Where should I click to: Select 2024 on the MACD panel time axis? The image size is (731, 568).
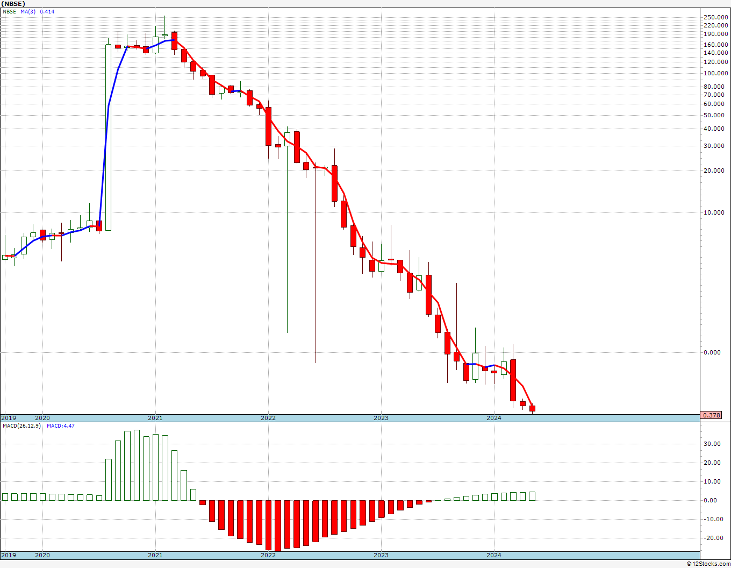pyautogui.click(x=493, y=555)
